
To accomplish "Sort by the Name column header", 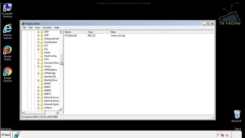I will (x=75, y=32).
